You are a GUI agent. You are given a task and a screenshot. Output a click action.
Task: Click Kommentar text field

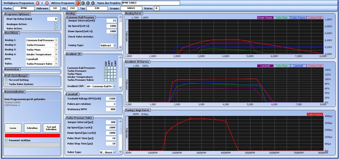[x=32, y=73]
